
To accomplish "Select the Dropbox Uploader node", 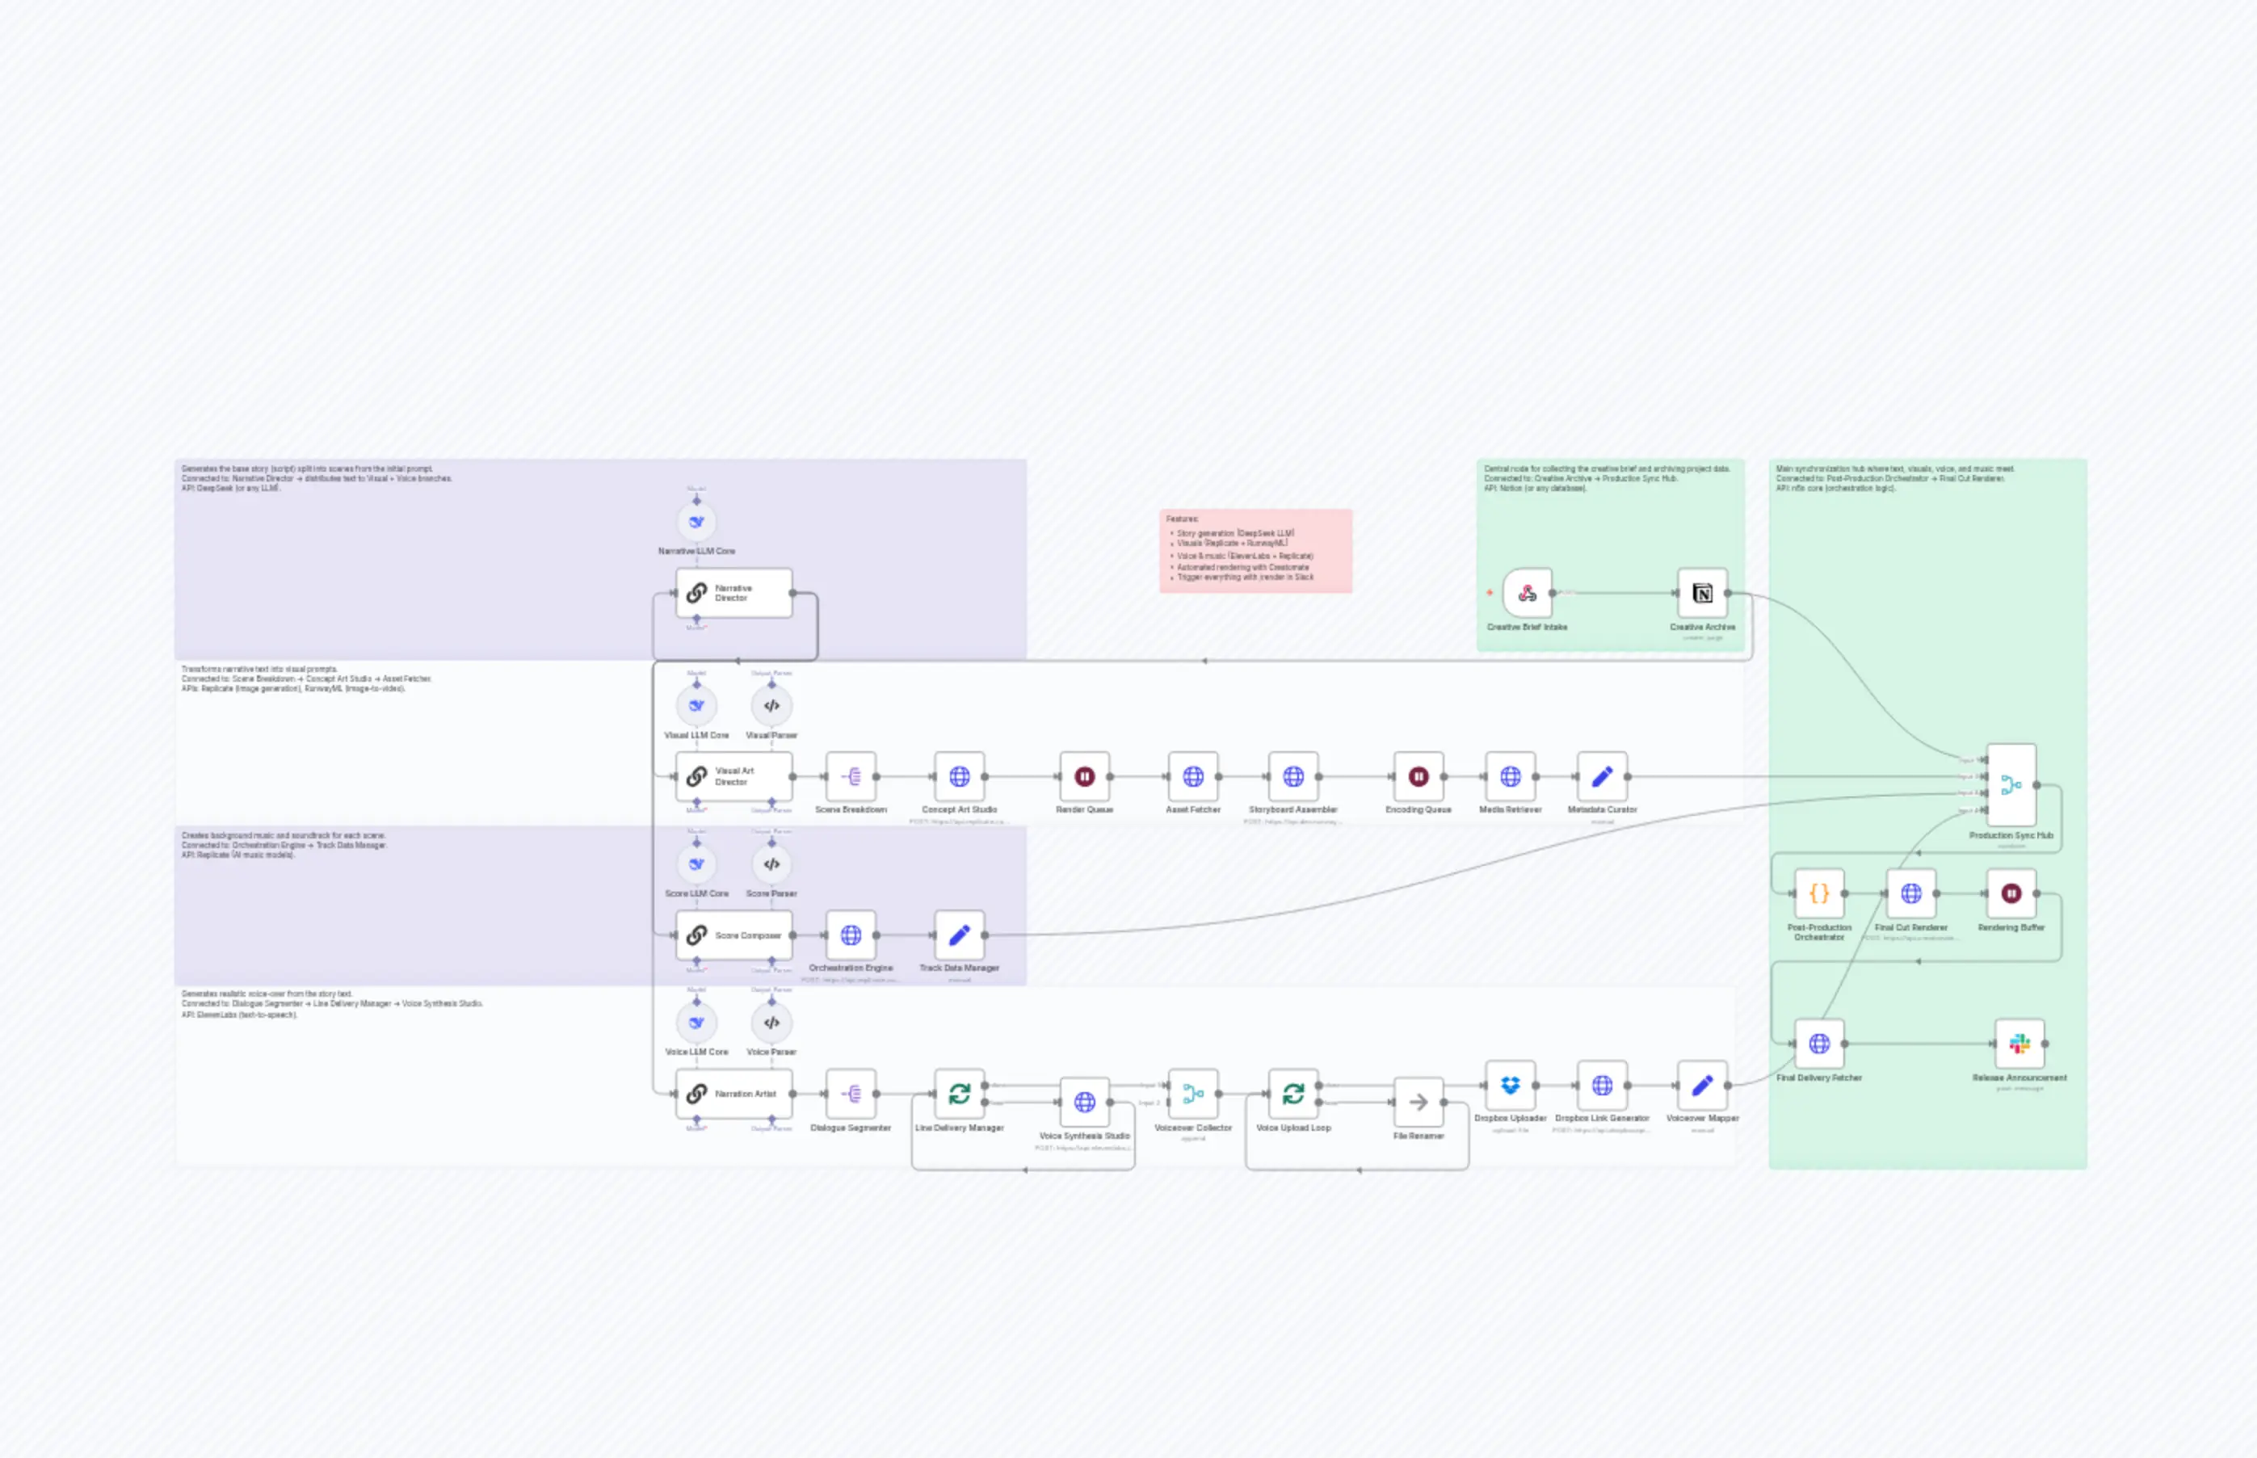I will tap(1510, 1085).
